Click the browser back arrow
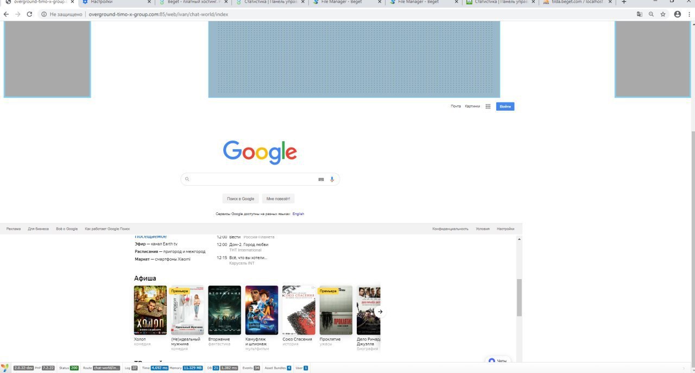The height and width of the screenshot is (373, 695). (x=7, y=14)
